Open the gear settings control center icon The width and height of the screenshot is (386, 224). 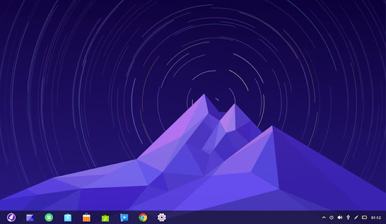162,217
